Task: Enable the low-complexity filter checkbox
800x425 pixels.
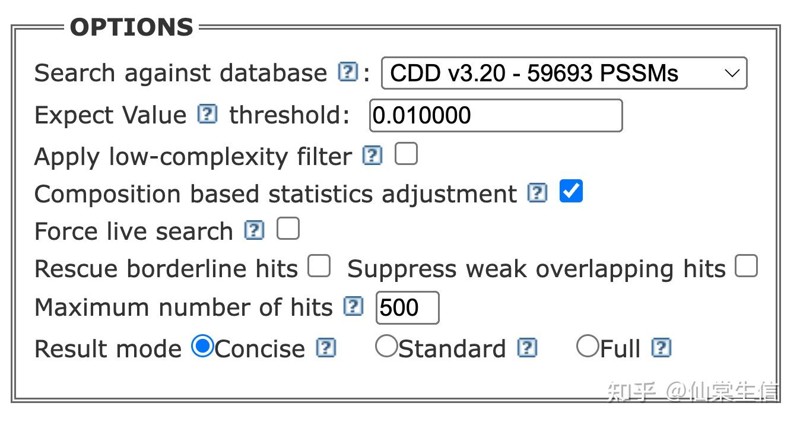Action: [x=406, y=154]
